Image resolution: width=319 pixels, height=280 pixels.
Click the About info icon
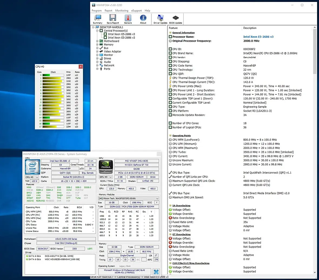tap(143, 18)
